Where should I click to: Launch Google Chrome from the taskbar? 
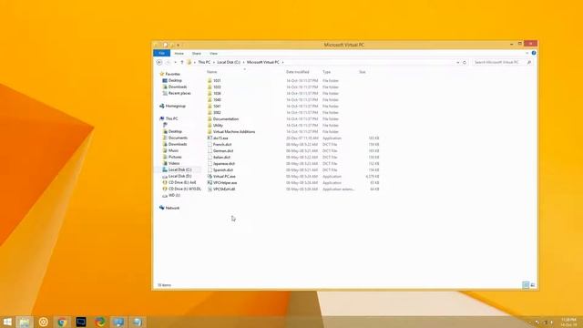62,322
